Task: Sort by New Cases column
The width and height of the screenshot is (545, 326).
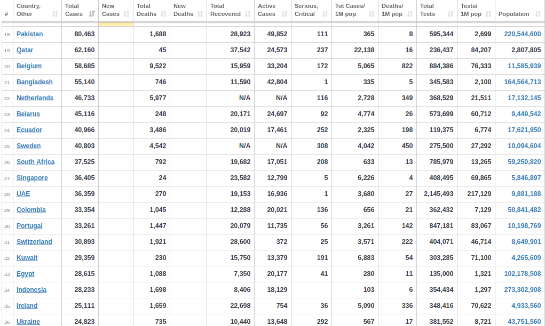Action: click(116, 11)
